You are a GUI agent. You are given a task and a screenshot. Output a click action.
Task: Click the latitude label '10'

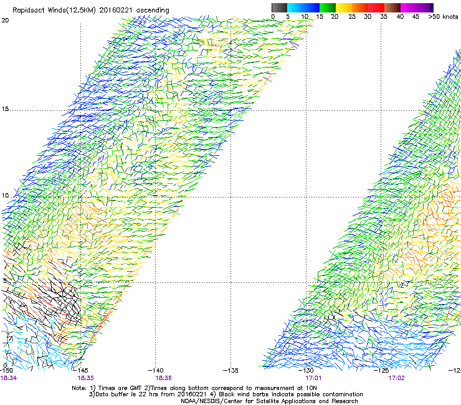coord(5,196)
